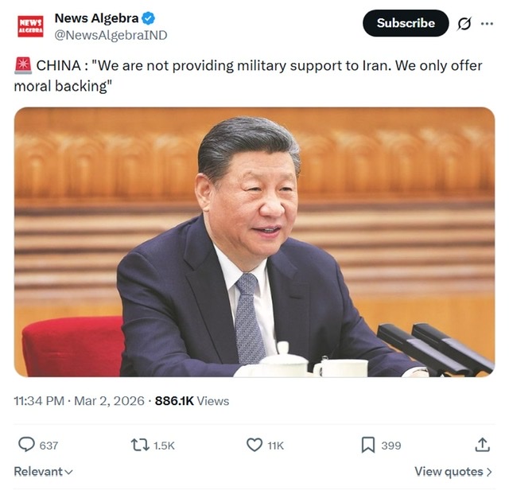The width and height of the screenshot is (509, 491).
Task: Subscribe to News Algebra
Action: tap(406, 23)
